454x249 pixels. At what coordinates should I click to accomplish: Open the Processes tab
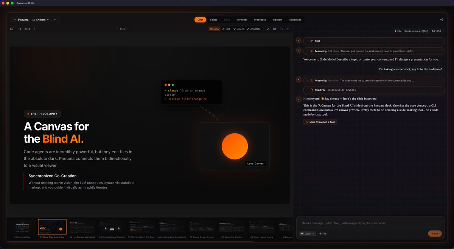pyautogui.click(x=260, y=20)
